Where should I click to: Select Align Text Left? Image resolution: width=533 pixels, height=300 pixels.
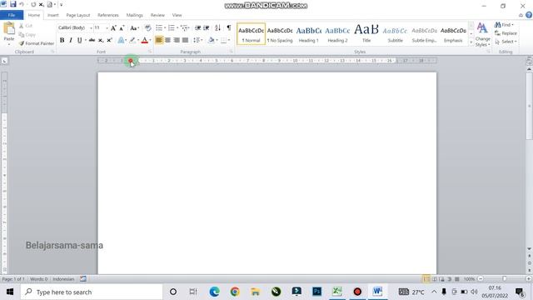(x=159, y=40)
